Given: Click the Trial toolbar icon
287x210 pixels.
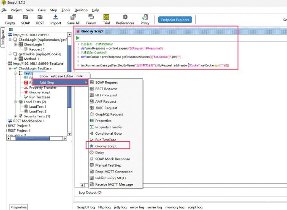Looking at the screenshot, I should [x=106, y=20].
